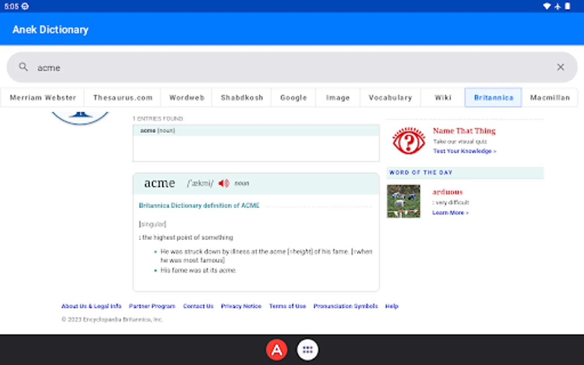Open the word of the day thumbnail image
The image size is (584, 365).
tap(404, 201)
